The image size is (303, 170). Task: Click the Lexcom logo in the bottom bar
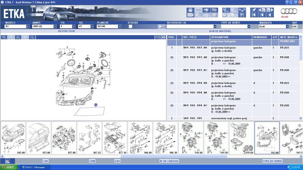click(x=7, y=161)
